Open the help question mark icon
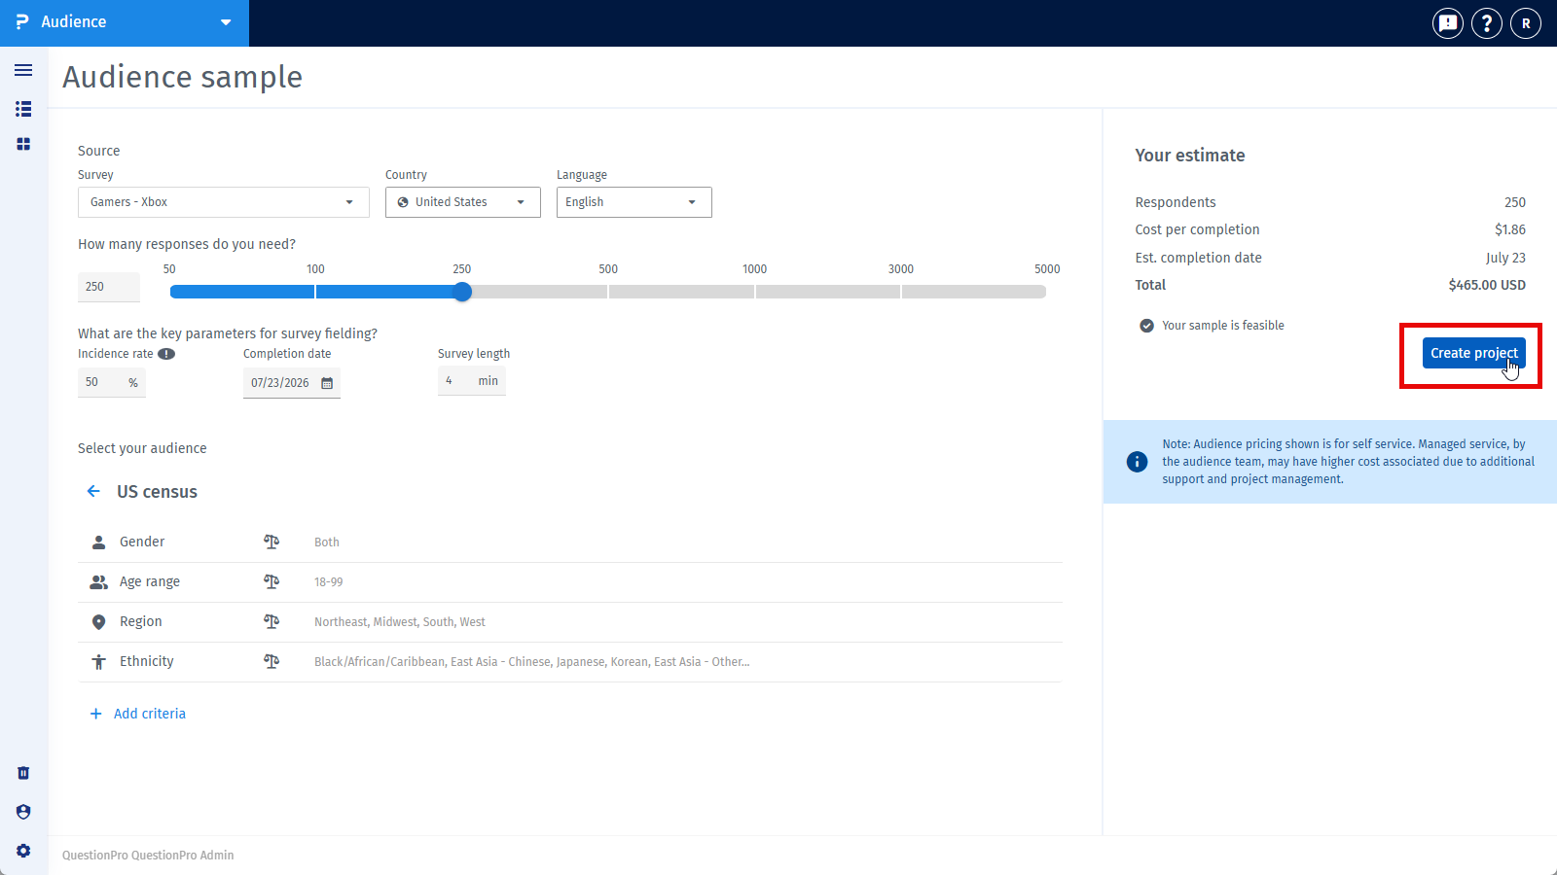This screenshot has width=1557, height=875. click(x=1487, y=22)
